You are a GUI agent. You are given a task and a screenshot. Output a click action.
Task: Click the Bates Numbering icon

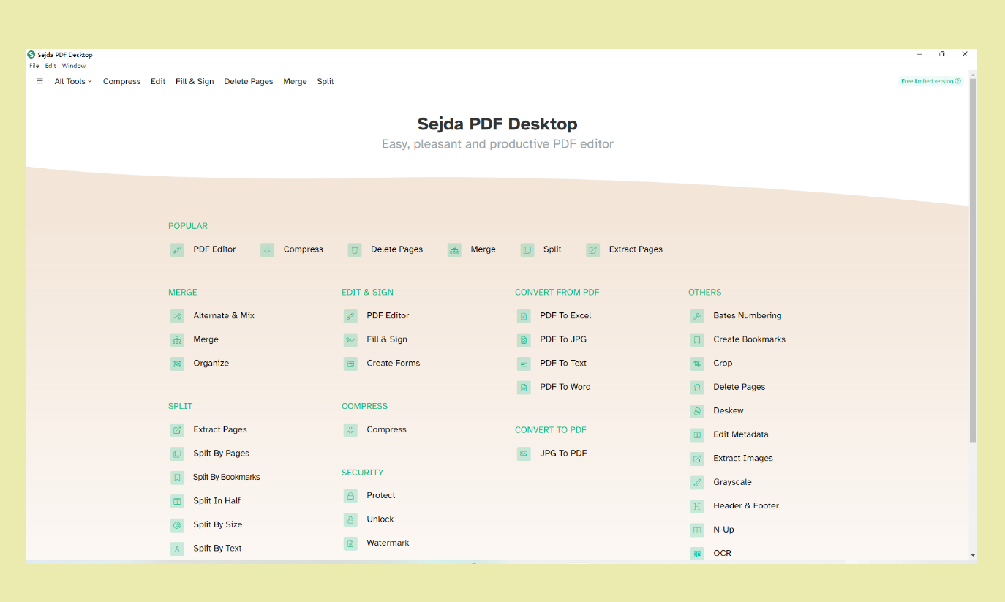point(697,316)
